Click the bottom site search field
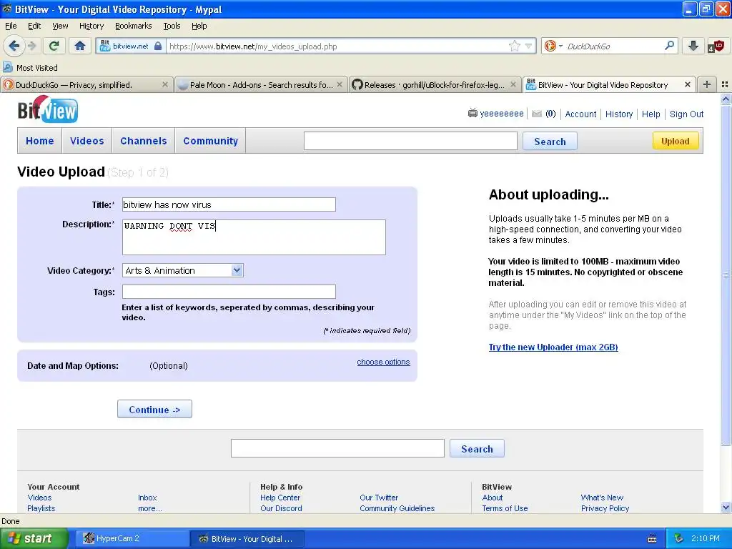Viewport: 732px width, 549px height. (x=337, y=448)
